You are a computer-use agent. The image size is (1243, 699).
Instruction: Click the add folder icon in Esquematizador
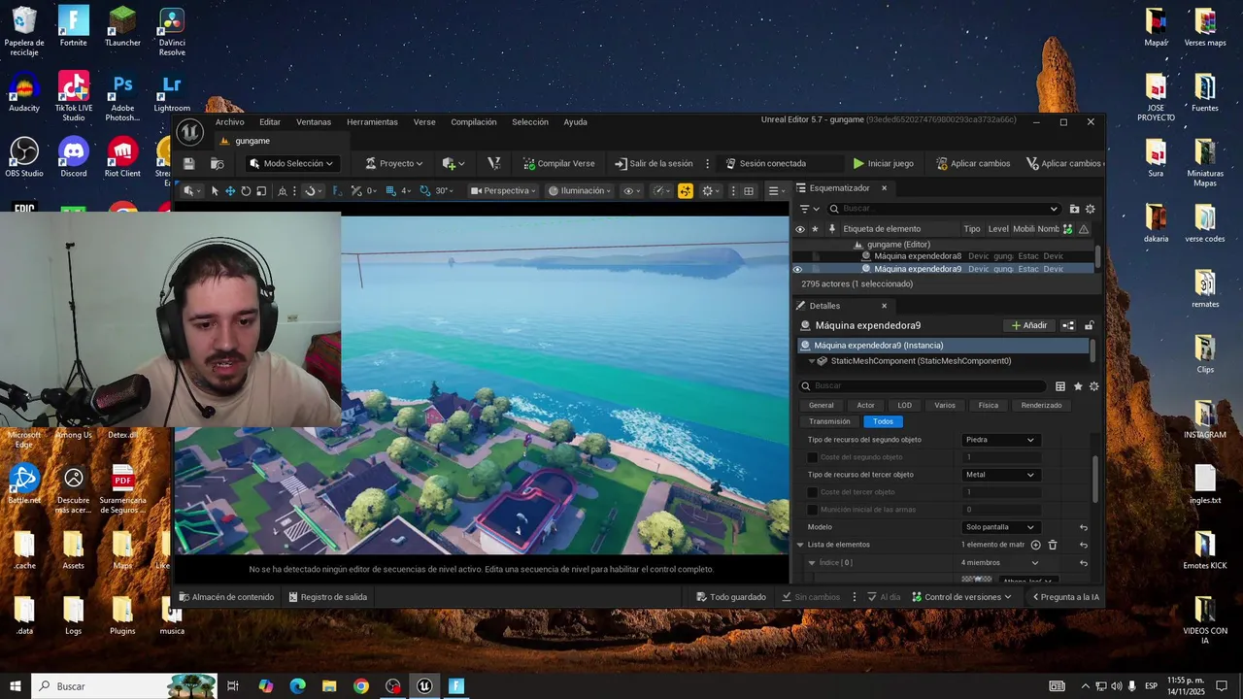(x=1074, y=209)
